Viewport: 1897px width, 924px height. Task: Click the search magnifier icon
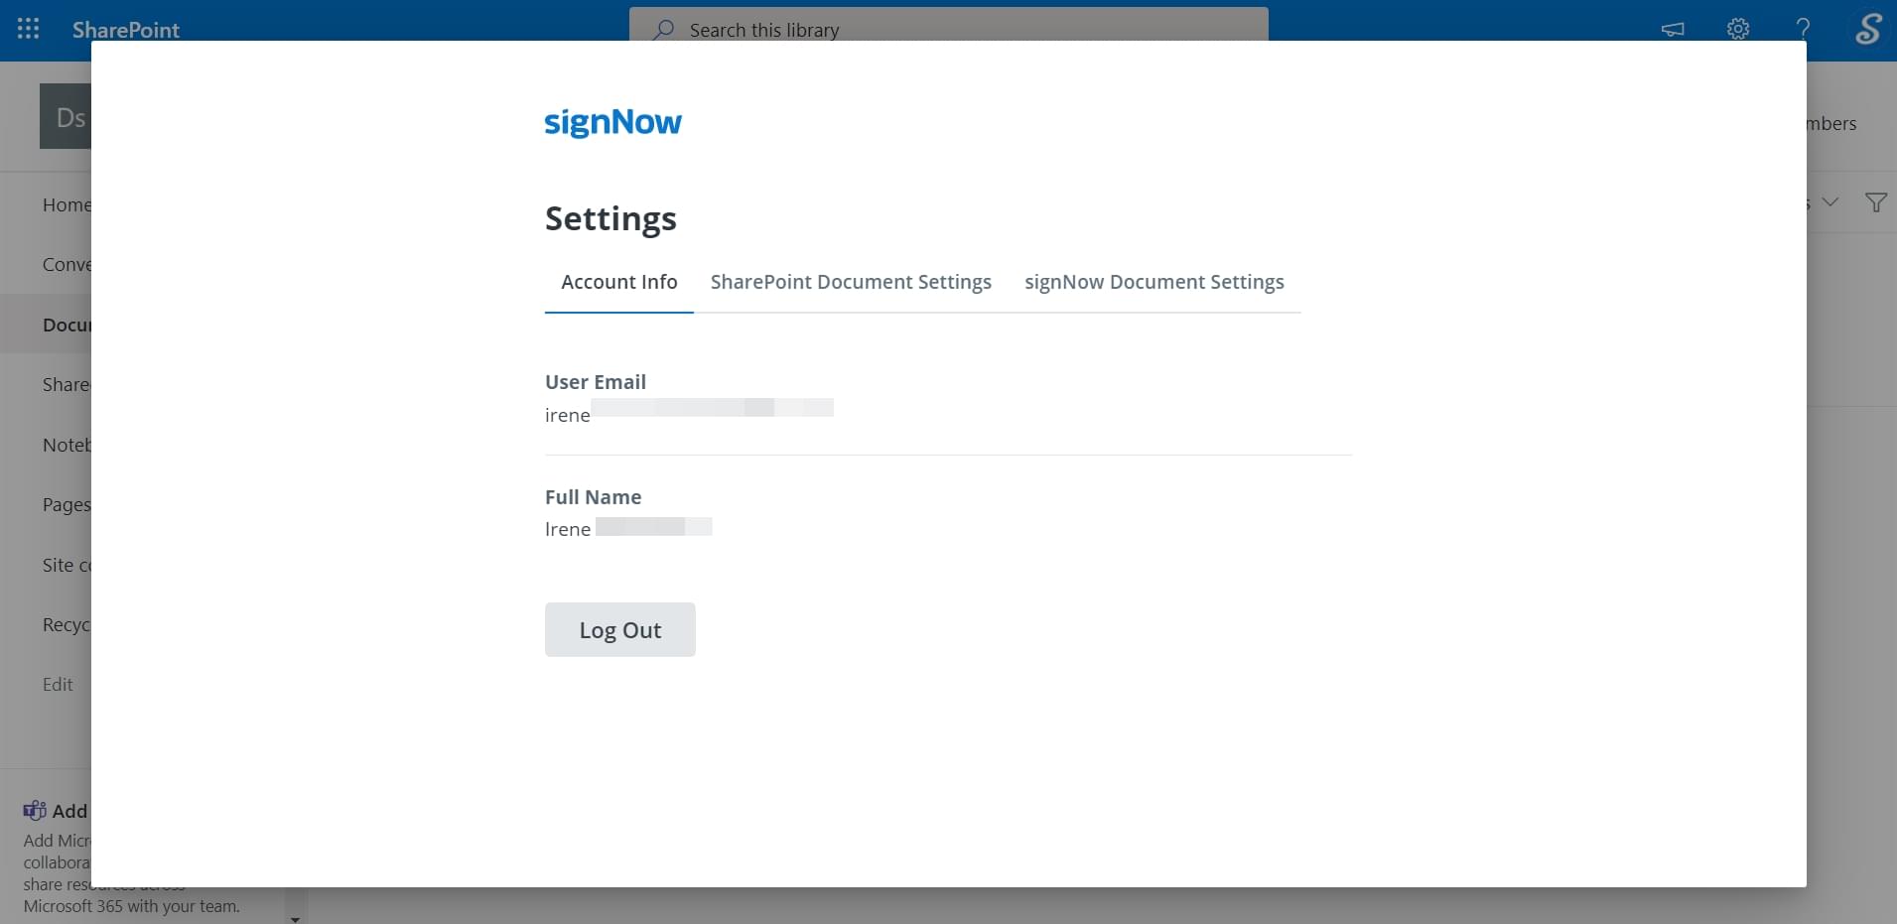click(663, 30)
